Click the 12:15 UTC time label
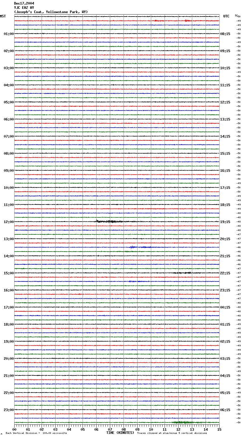The image size is (242, 437). click(225, 102)
